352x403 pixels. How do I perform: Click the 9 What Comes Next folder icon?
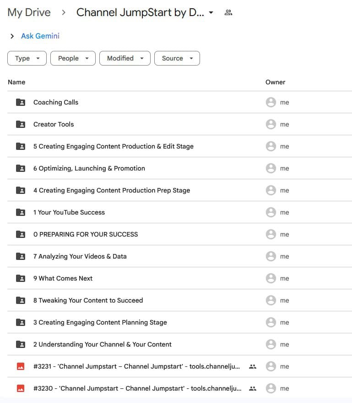21,278
